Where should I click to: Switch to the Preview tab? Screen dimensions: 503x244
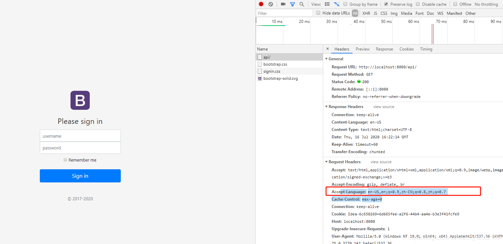point(363,49)
